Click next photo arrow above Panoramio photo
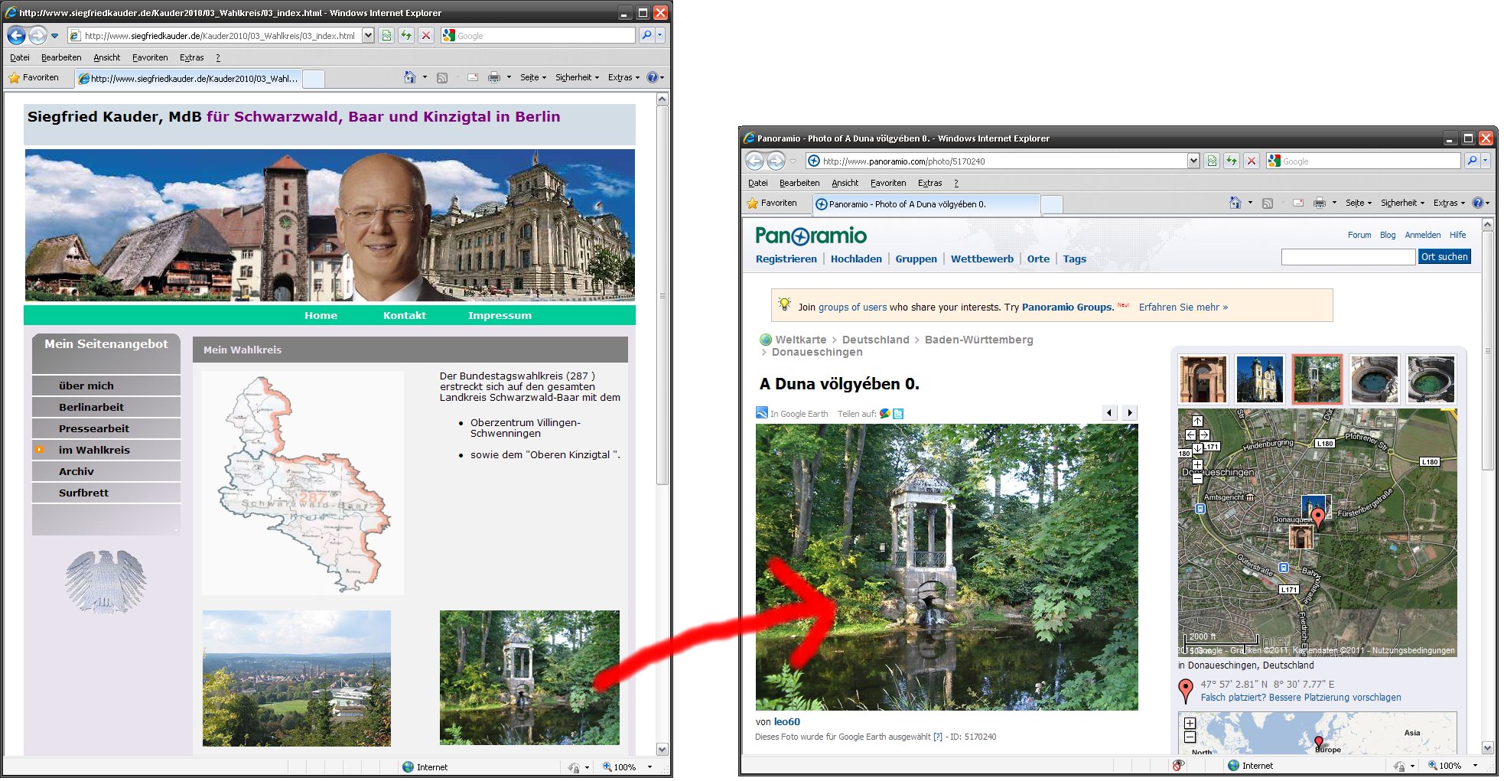This screenshot has height=781, width=1504. pyautogui.click(x=1130, y=412)
